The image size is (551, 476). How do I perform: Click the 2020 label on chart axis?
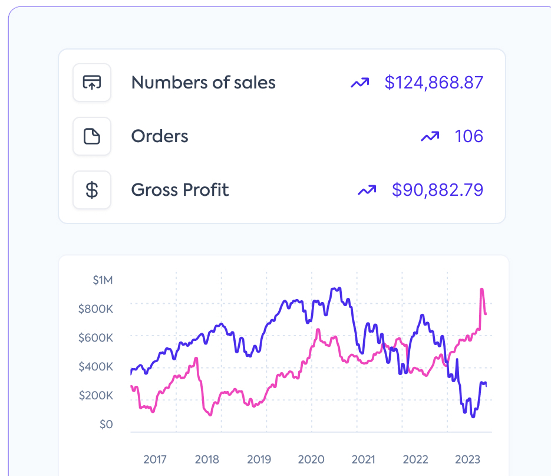(311, 459)
